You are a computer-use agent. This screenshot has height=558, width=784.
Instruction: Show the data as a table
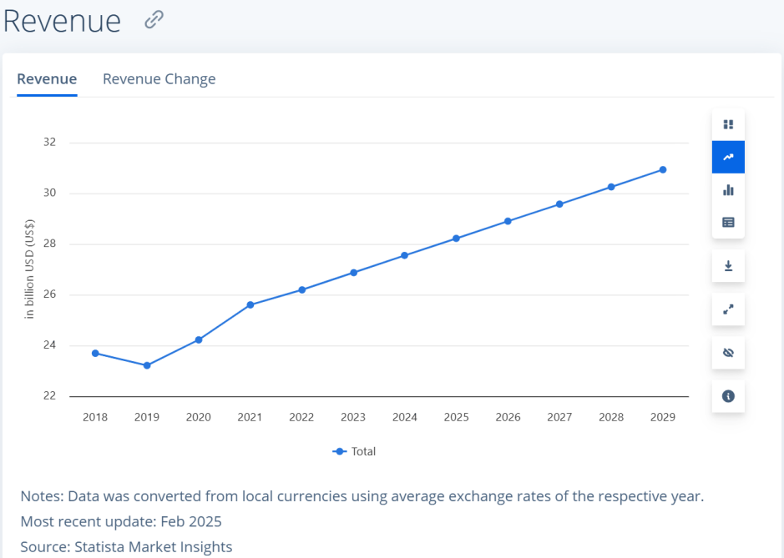coord(728,222)
